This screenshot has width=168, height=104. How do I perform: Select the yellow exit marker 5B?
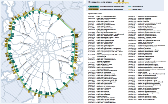coord(76,55)
